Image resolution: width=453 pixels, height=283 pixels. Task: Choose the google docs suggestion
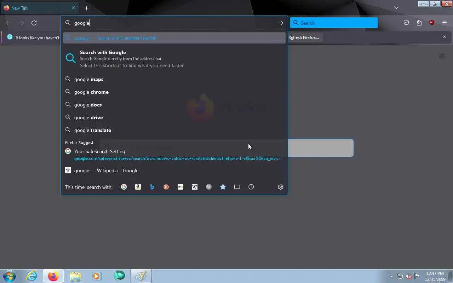point(174,105)
